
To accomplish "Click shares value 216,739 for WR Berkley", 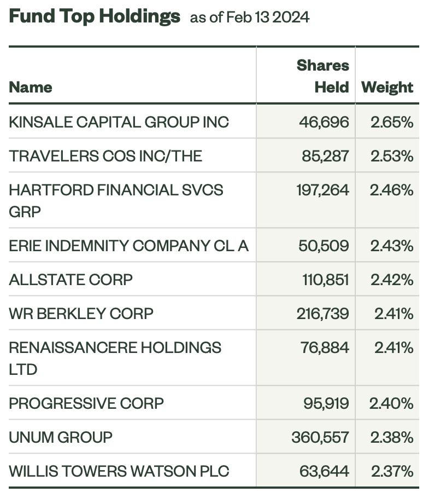I will pos(323,314).
